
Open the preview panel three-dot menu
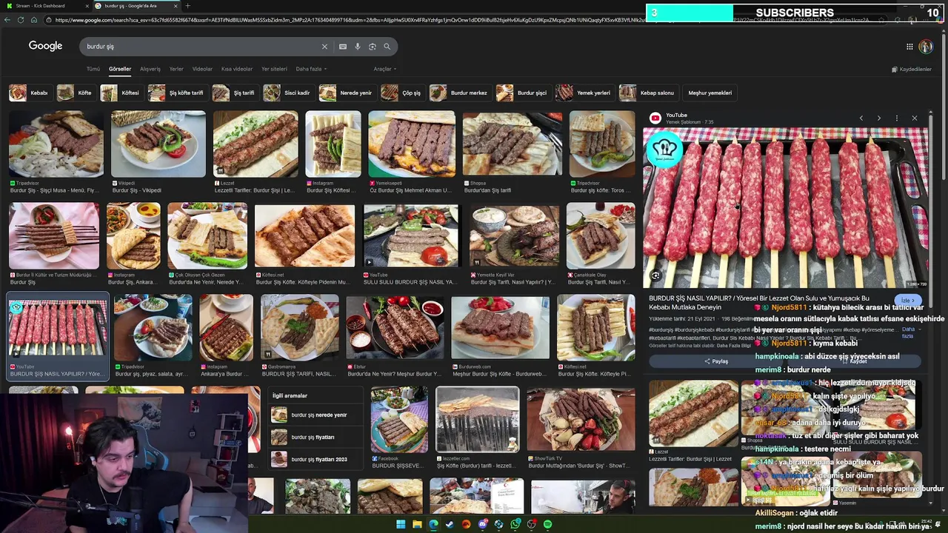(x=896, y=118)
